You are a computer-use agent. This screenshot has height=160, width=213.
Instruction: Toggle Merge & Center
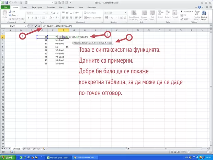pos(92,18)
